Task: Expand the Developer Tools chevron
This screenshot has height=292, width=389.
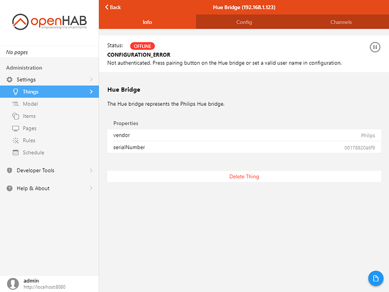Action: (x=91, y=171)
